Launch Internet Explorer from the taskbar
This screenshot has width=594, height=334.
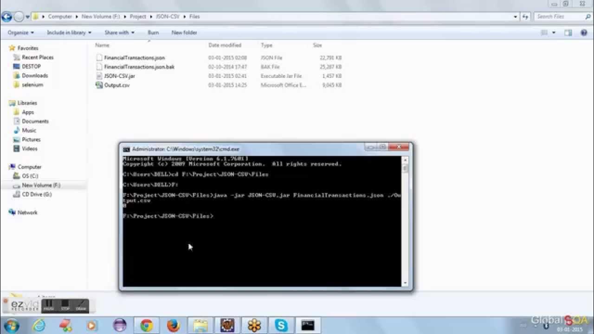(x=39, y=325)
